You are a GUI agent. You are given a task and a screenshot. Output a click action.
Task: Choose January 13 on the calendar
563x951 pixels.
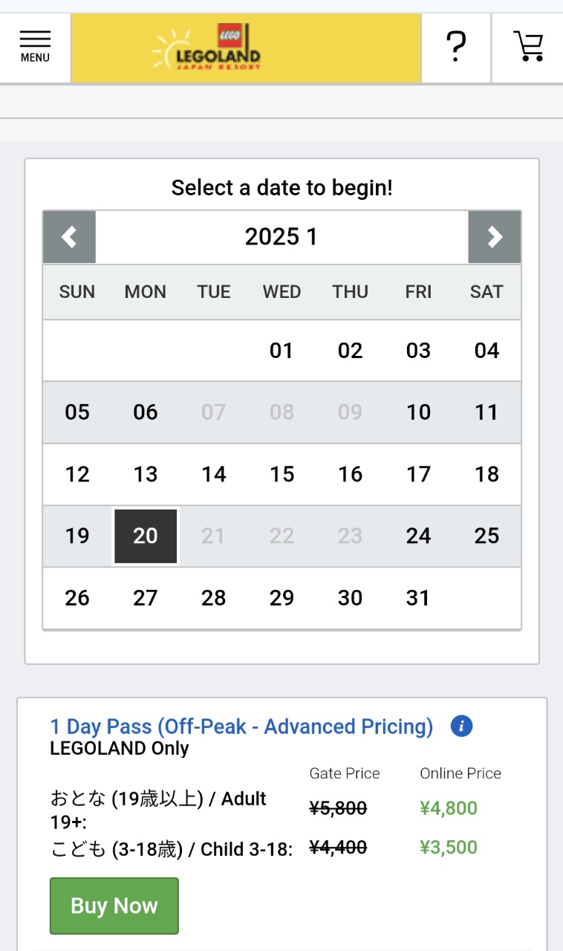coord(146,474)
